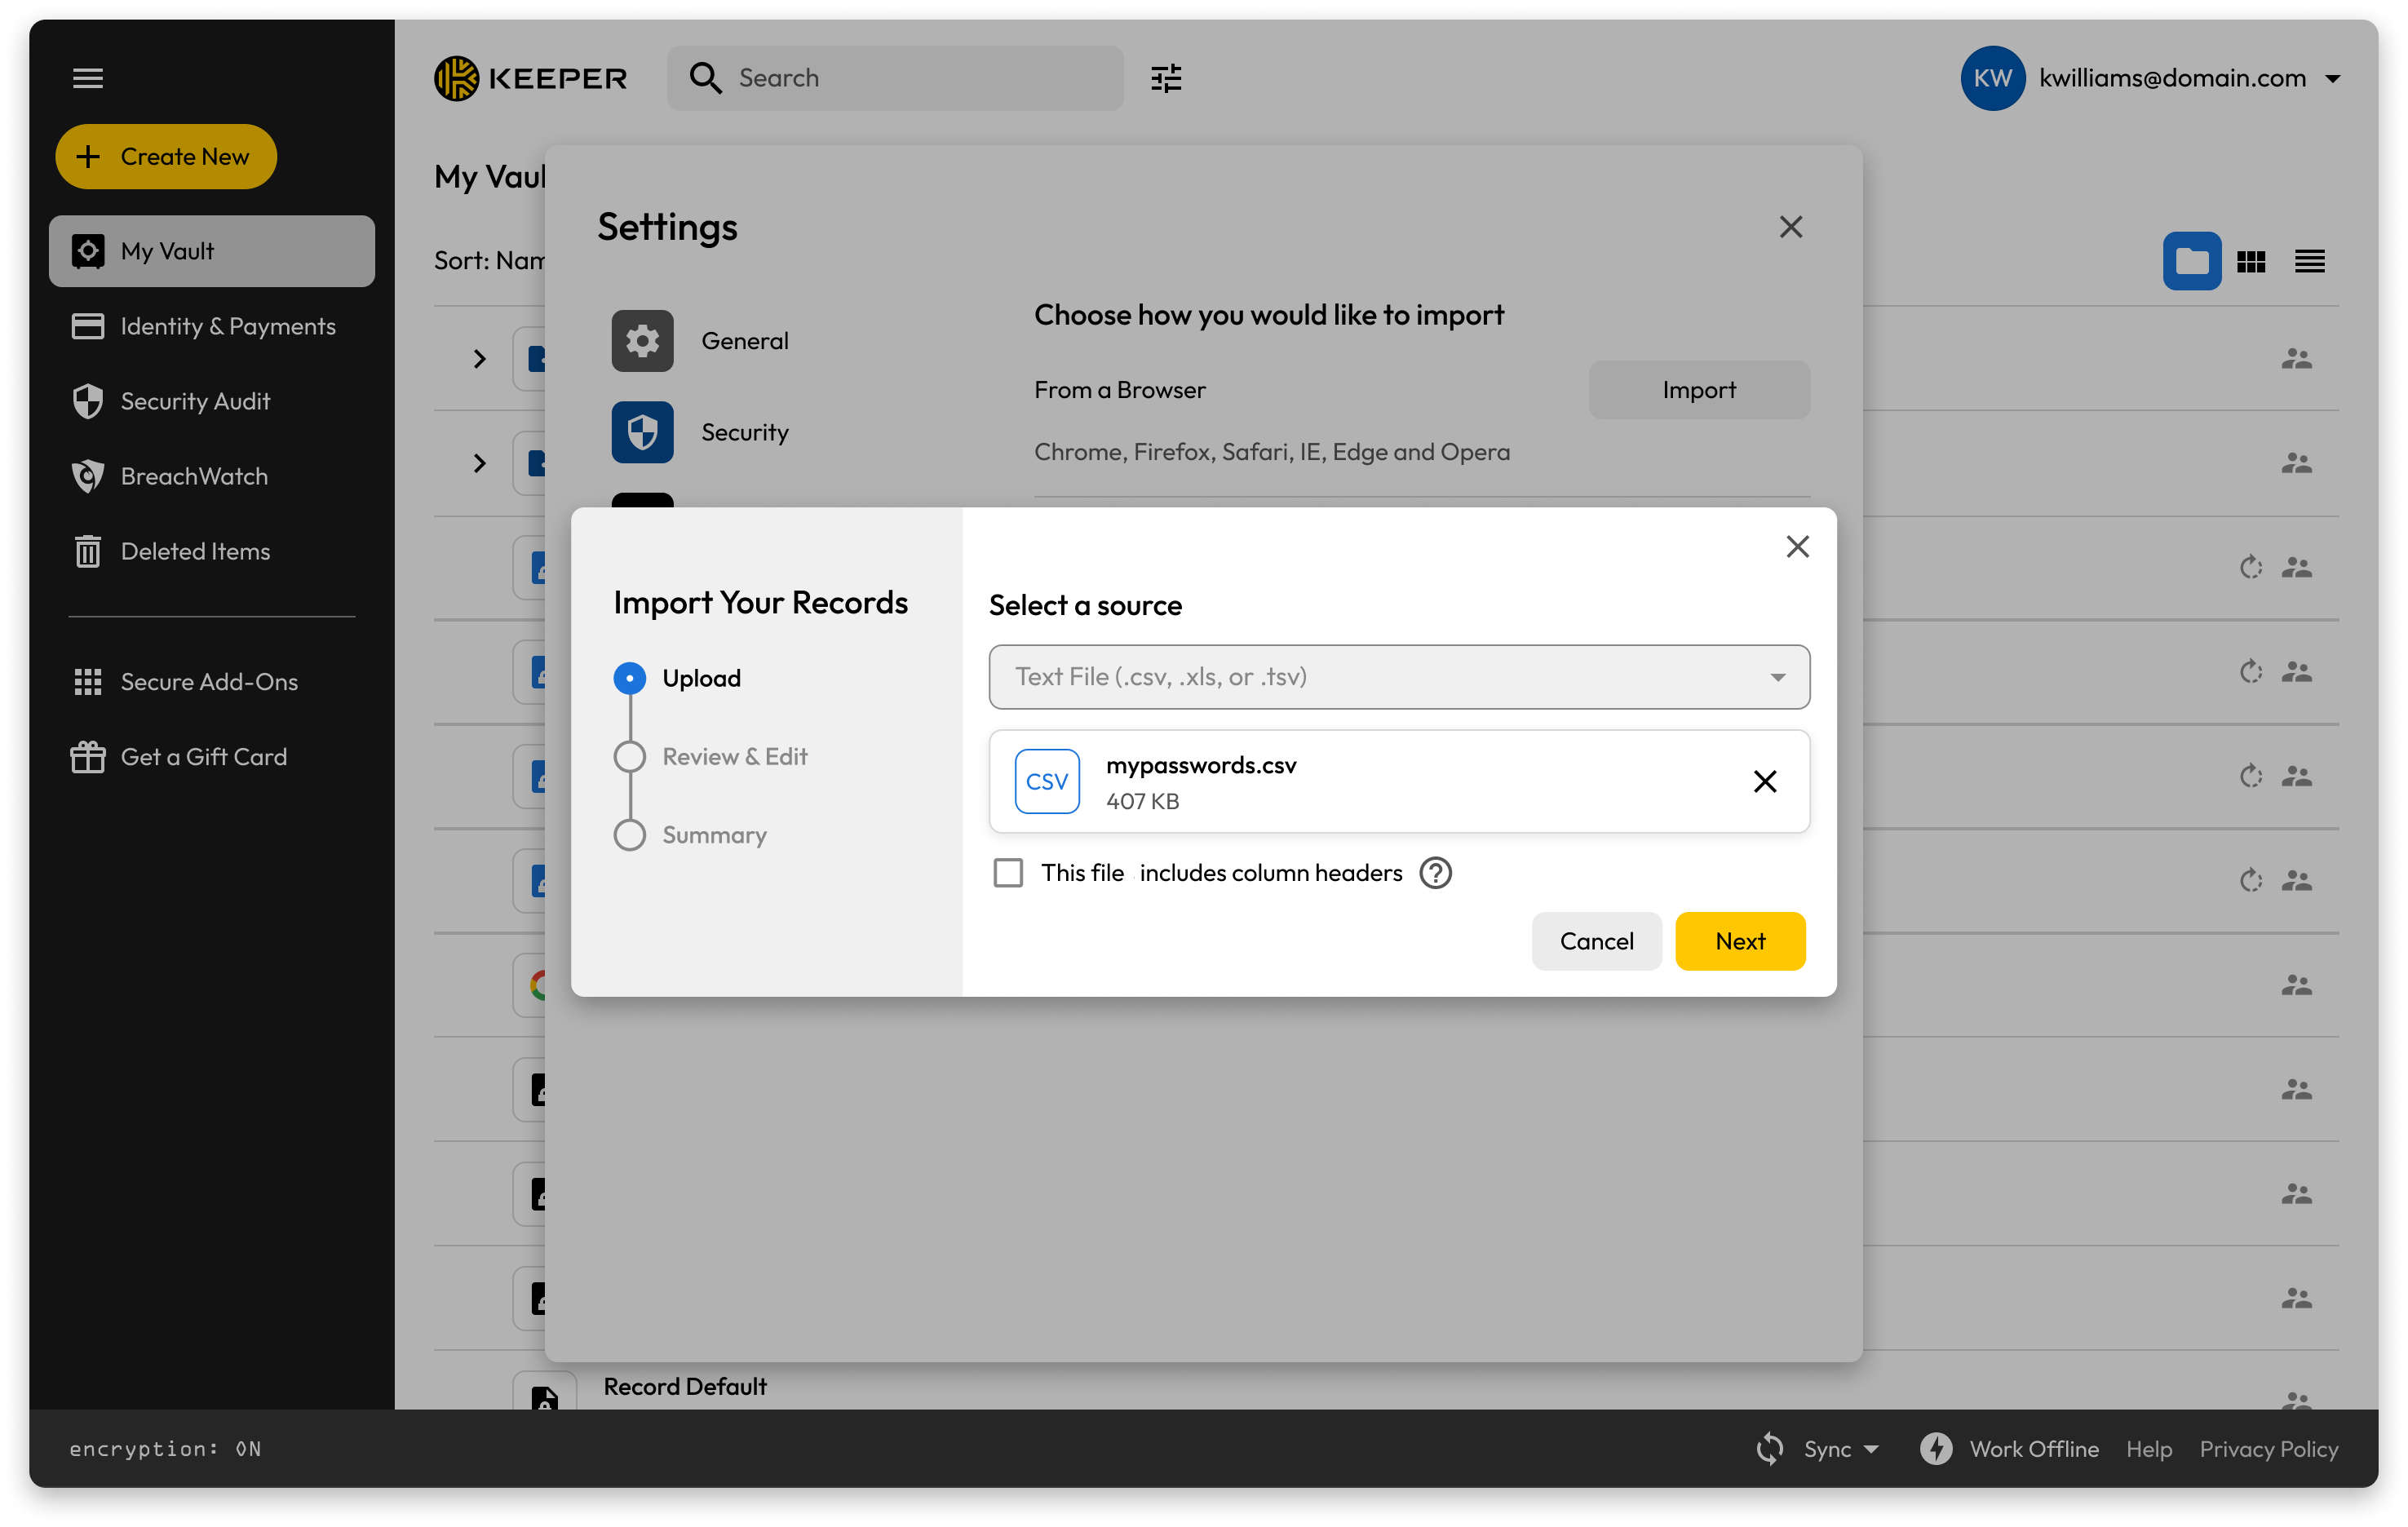The image size is (2408, 1527).
Task: Open Security settings tab
Action: 744,432
